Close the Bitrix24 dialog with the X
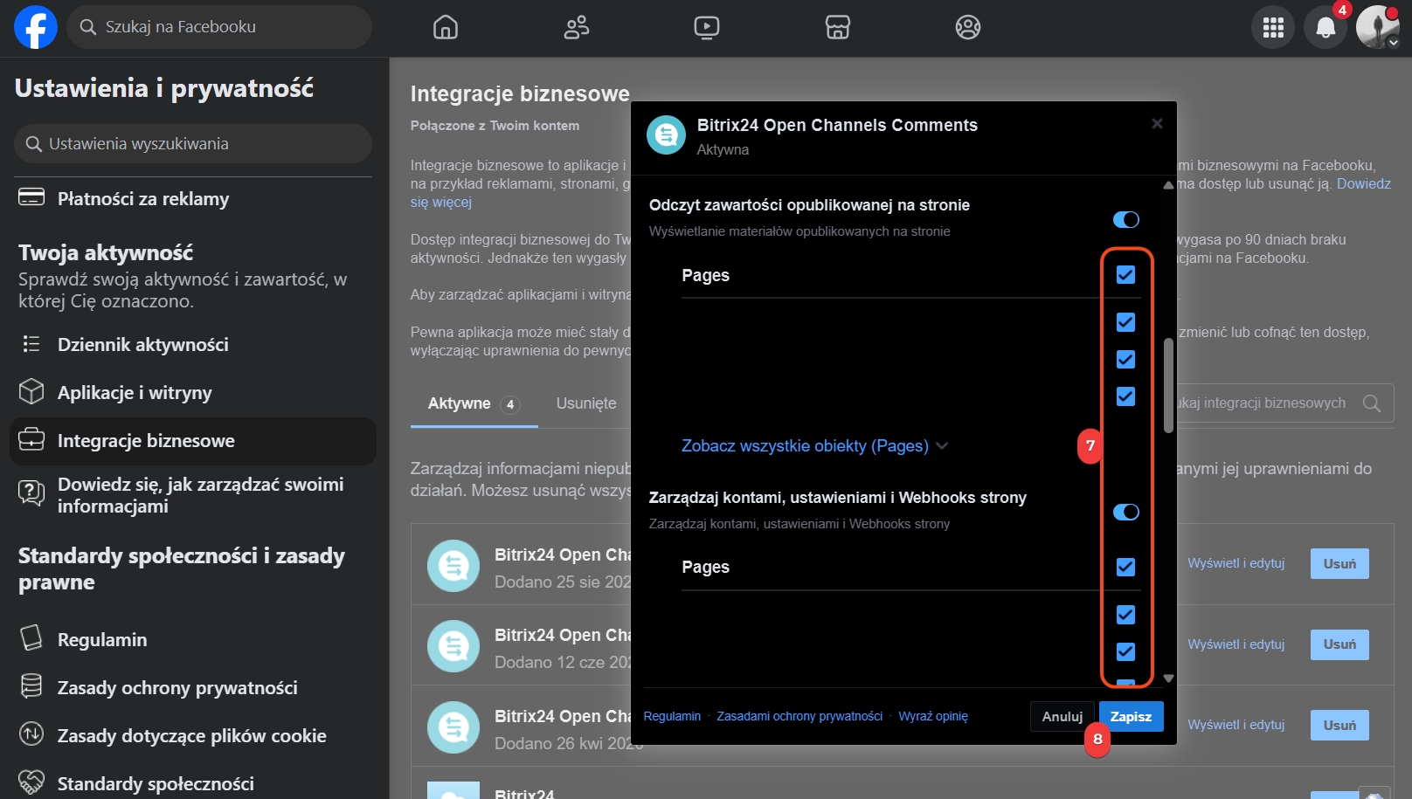1412x799 pixels. [x=1157, y=124]
